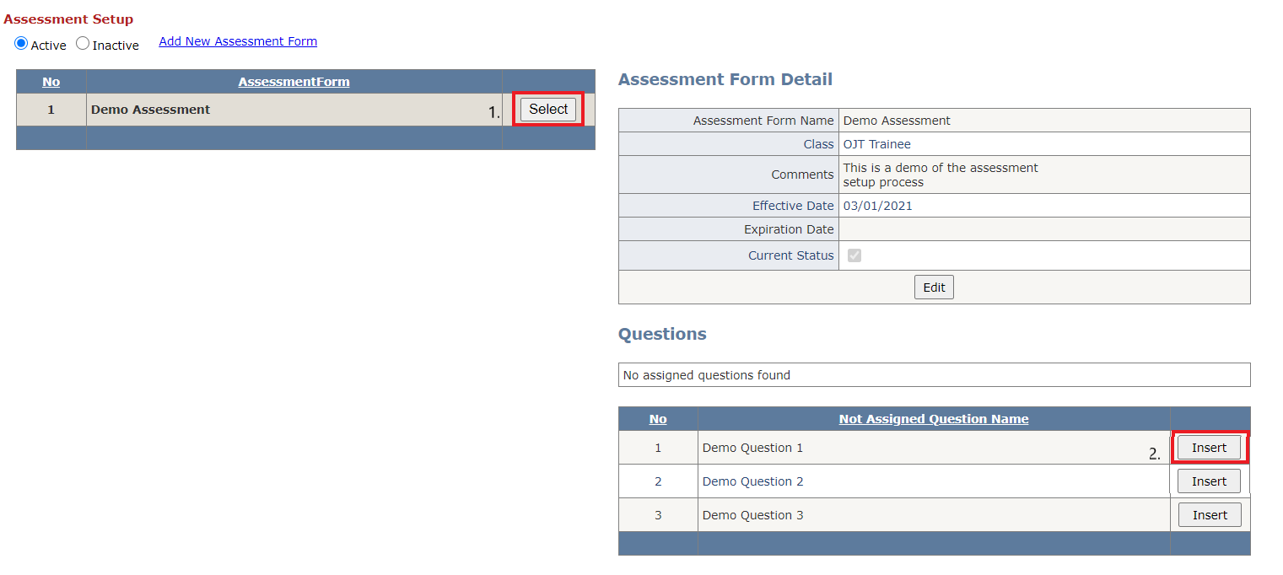Insert Demo Question 3 into the assessment
Screen dimensions: 1283x575
[x=1209, y=515]
